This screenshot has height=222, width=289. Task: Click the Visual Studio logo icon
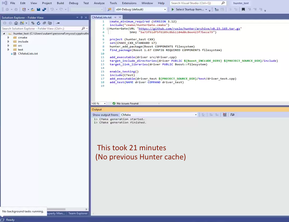[x=5, y=3]
